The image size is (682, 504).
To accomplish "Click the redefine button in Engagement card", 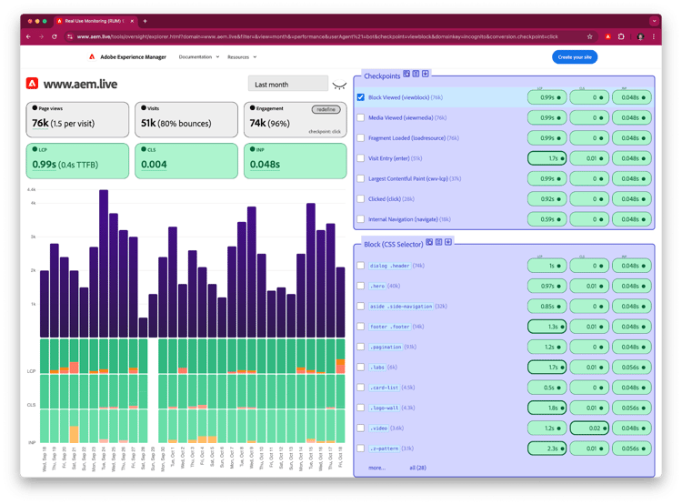I will coord(326,109).
